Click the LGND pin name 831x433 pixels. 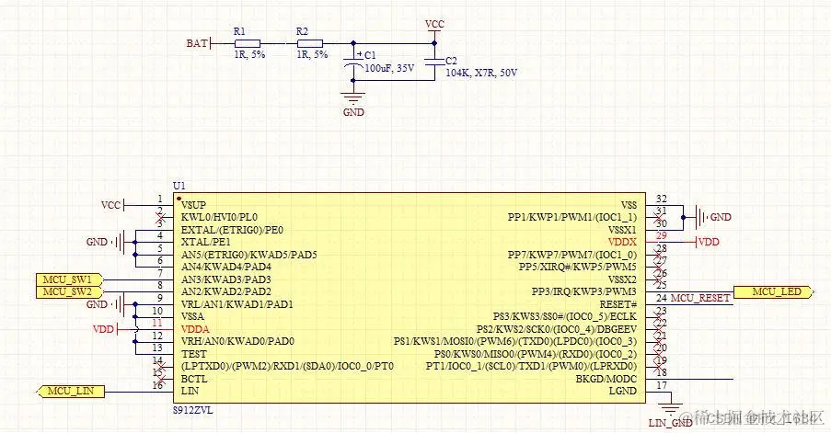pos(623,392)
